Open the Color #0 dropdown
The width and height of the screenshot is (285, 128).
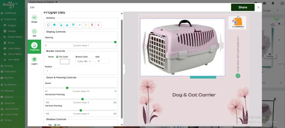pos(84,62)
